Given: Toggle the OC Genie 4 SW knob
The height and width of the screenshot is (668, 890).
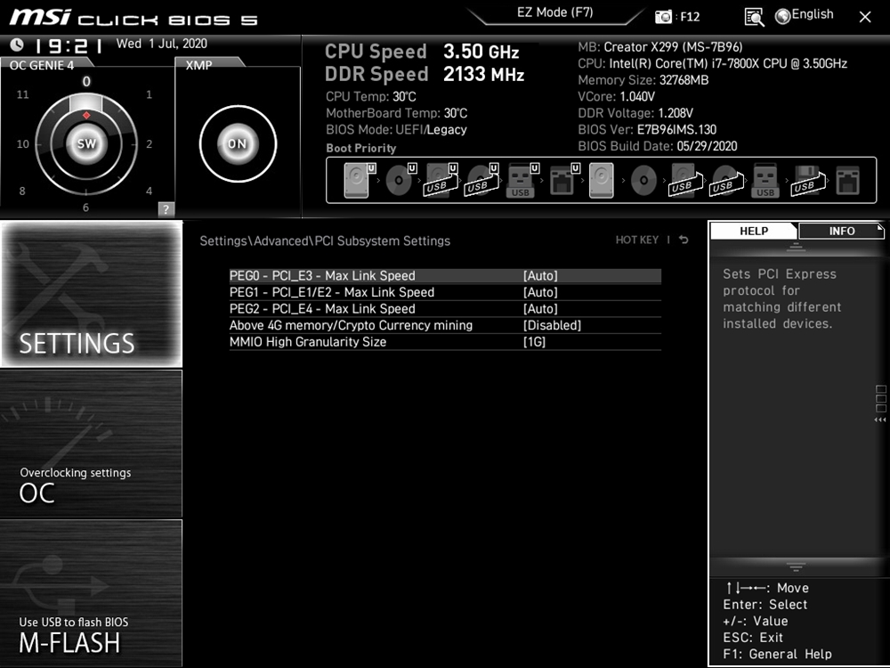Looking at the screenshot, I should (x=86, y=143).
